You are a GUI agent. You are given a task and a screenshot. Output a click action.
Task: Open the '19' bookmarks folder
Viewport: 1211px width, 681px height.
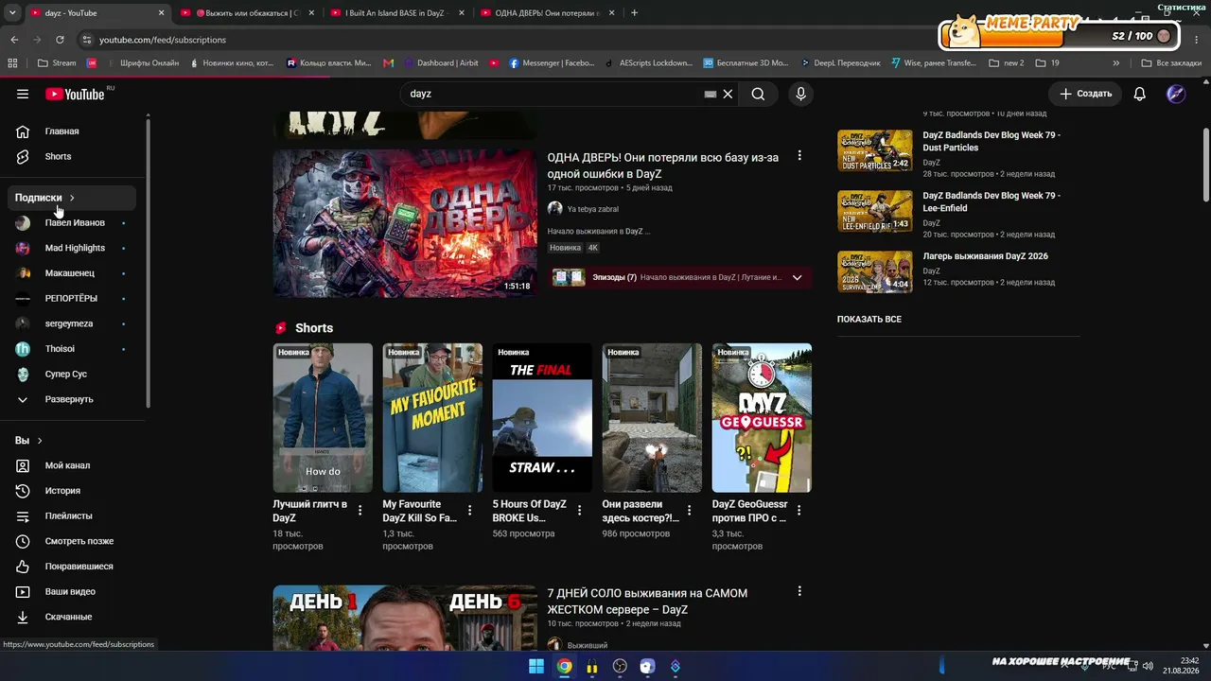tap(1047, 63)
